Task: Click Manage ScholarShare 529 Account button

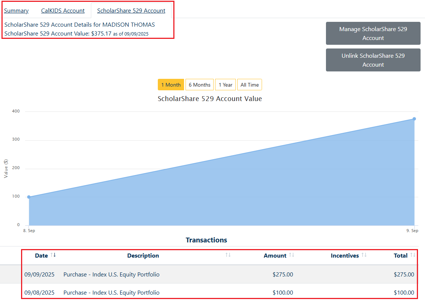Action: (373, 33)
